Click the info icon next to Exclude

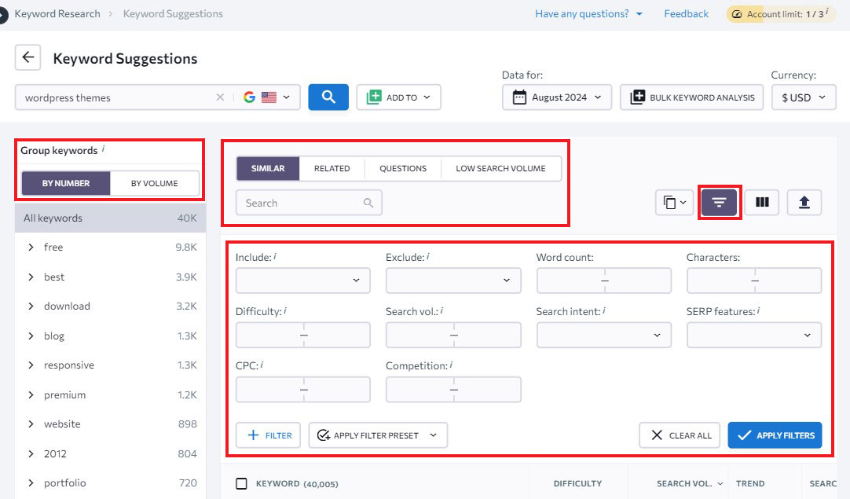tap(427, 256)
